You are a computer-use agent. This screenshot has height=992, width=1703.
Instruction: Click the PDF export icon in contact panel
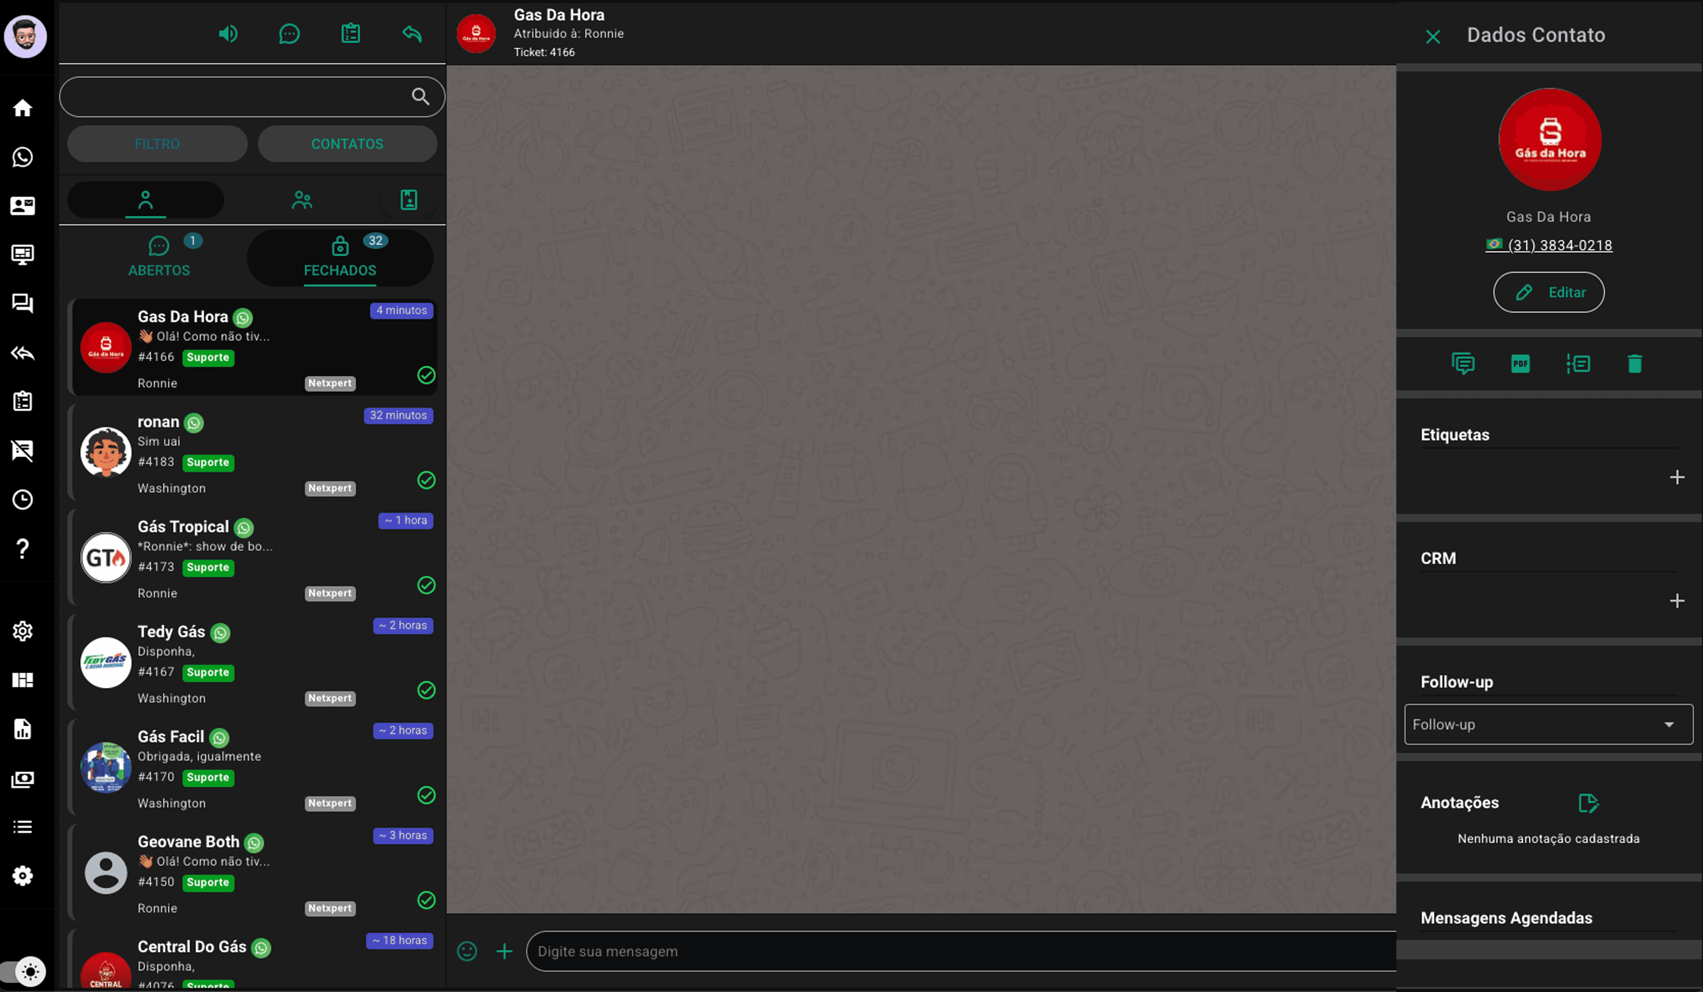pyautogui.click(x=1520, y=364)
